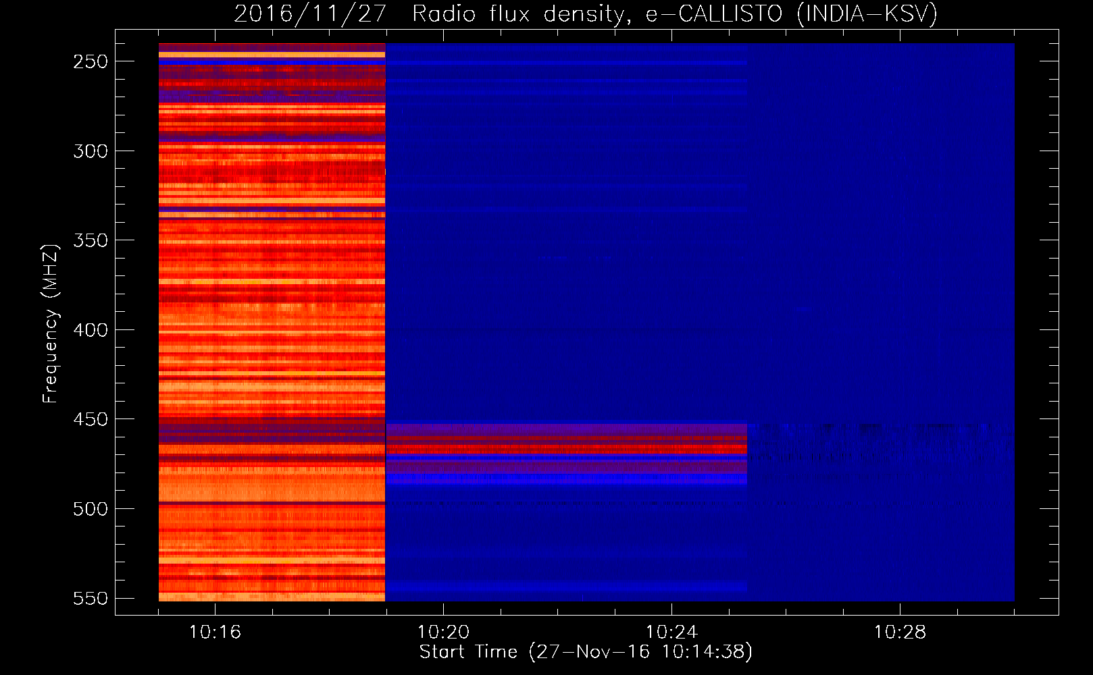Select the 350 frequency tick label
Screen dimensions: 1093x675
click(91, 240)
